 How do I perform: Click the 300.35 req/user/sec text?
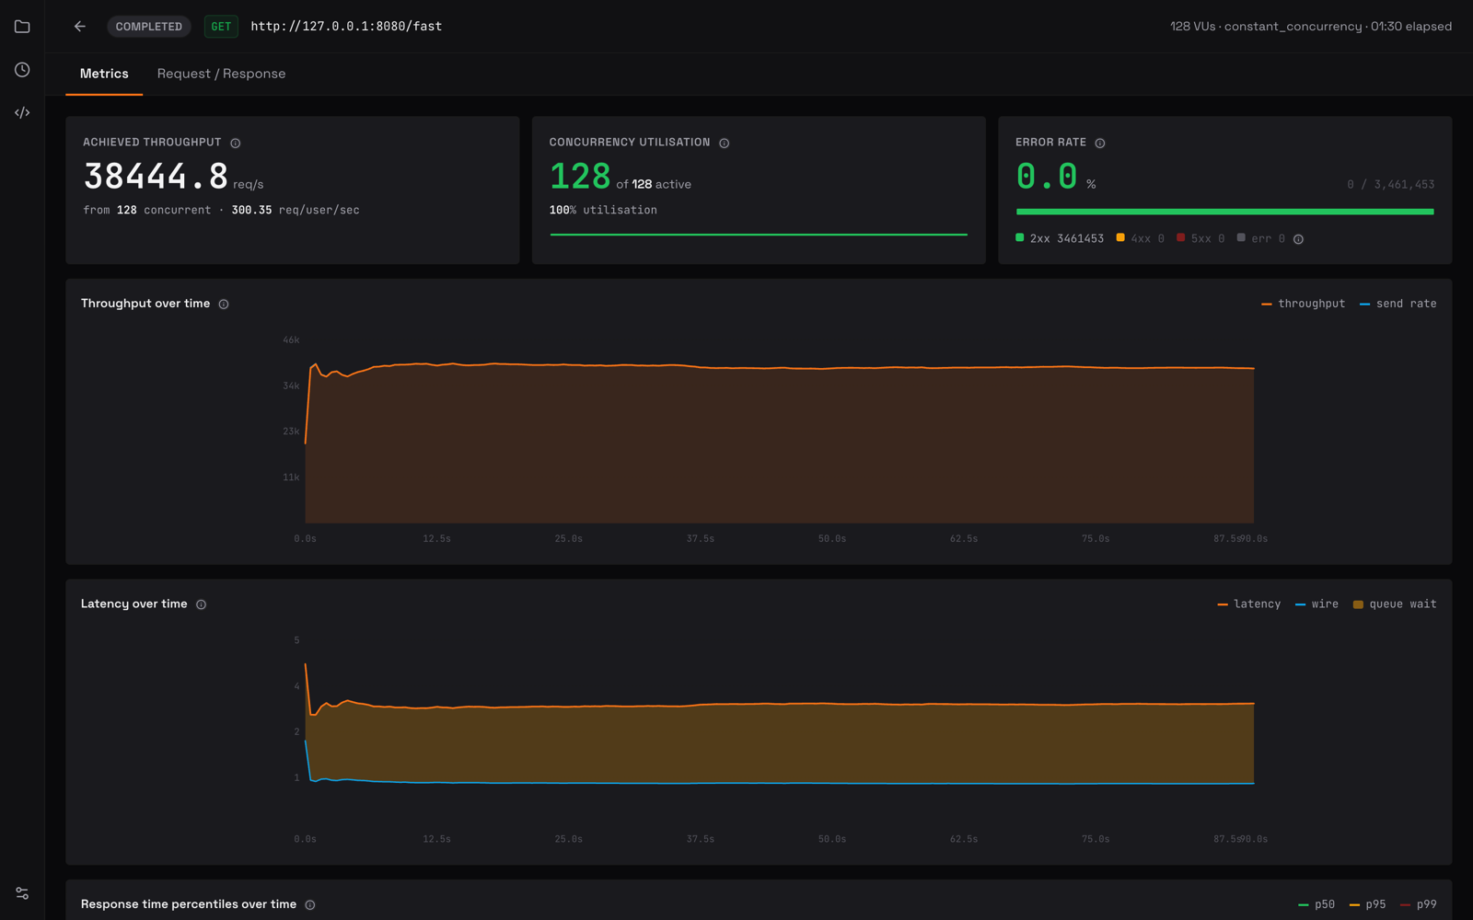296,210
